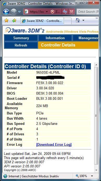Click the certificate error shield icon
This screenshot has width=101, height=181.
tap(52, 12)
